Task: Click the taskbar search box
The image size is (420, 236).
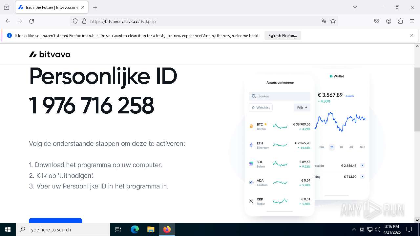Action: pos(63,229)
